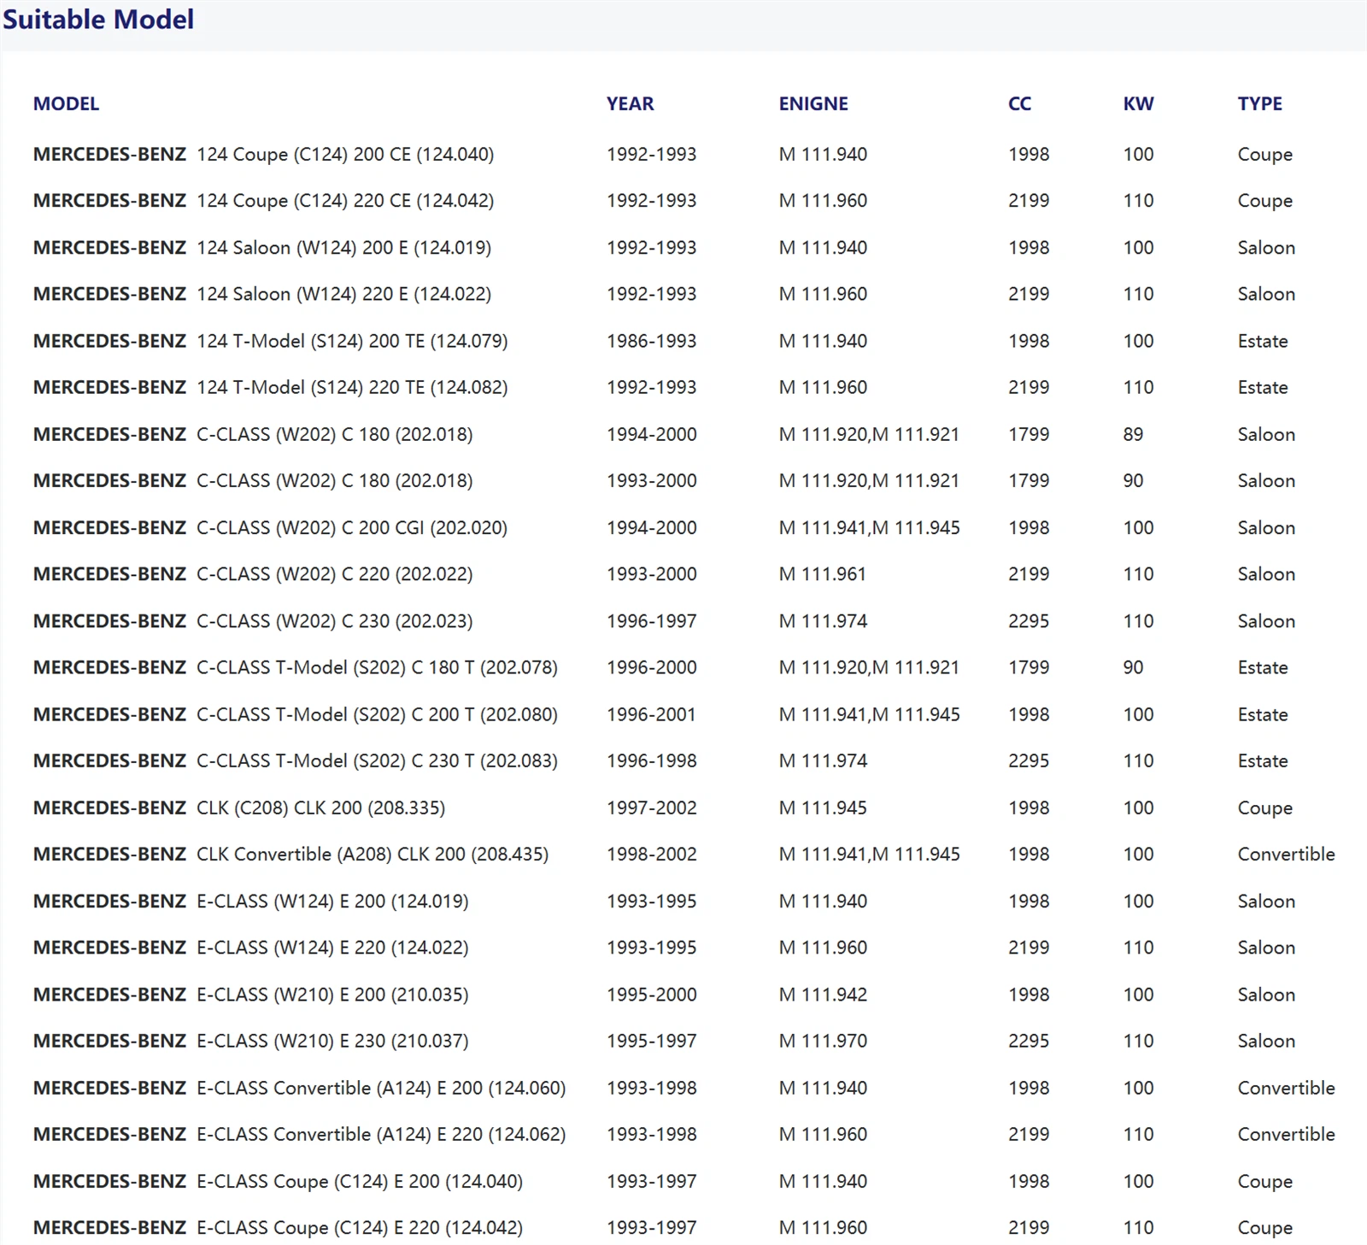Click E-CLASS (W210) E 230 (210.037) model
The width and height of the screenshot is (1367, 1245).
pos(332,1041)
